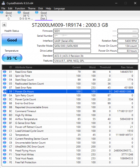Click the blue orb for Total Host Writes
140x168 pixels.
(x=5, y=154)
